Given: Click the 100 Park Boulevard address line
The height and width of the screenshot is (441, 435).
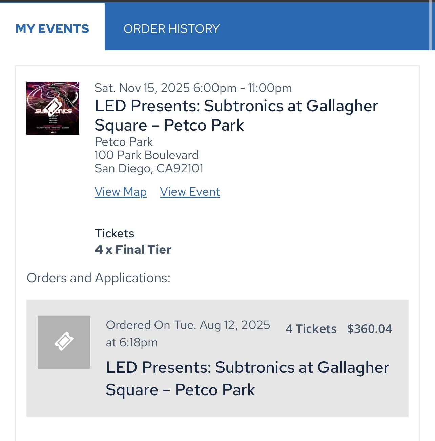Looking at the screenshot, I should [x=147, y=155].
